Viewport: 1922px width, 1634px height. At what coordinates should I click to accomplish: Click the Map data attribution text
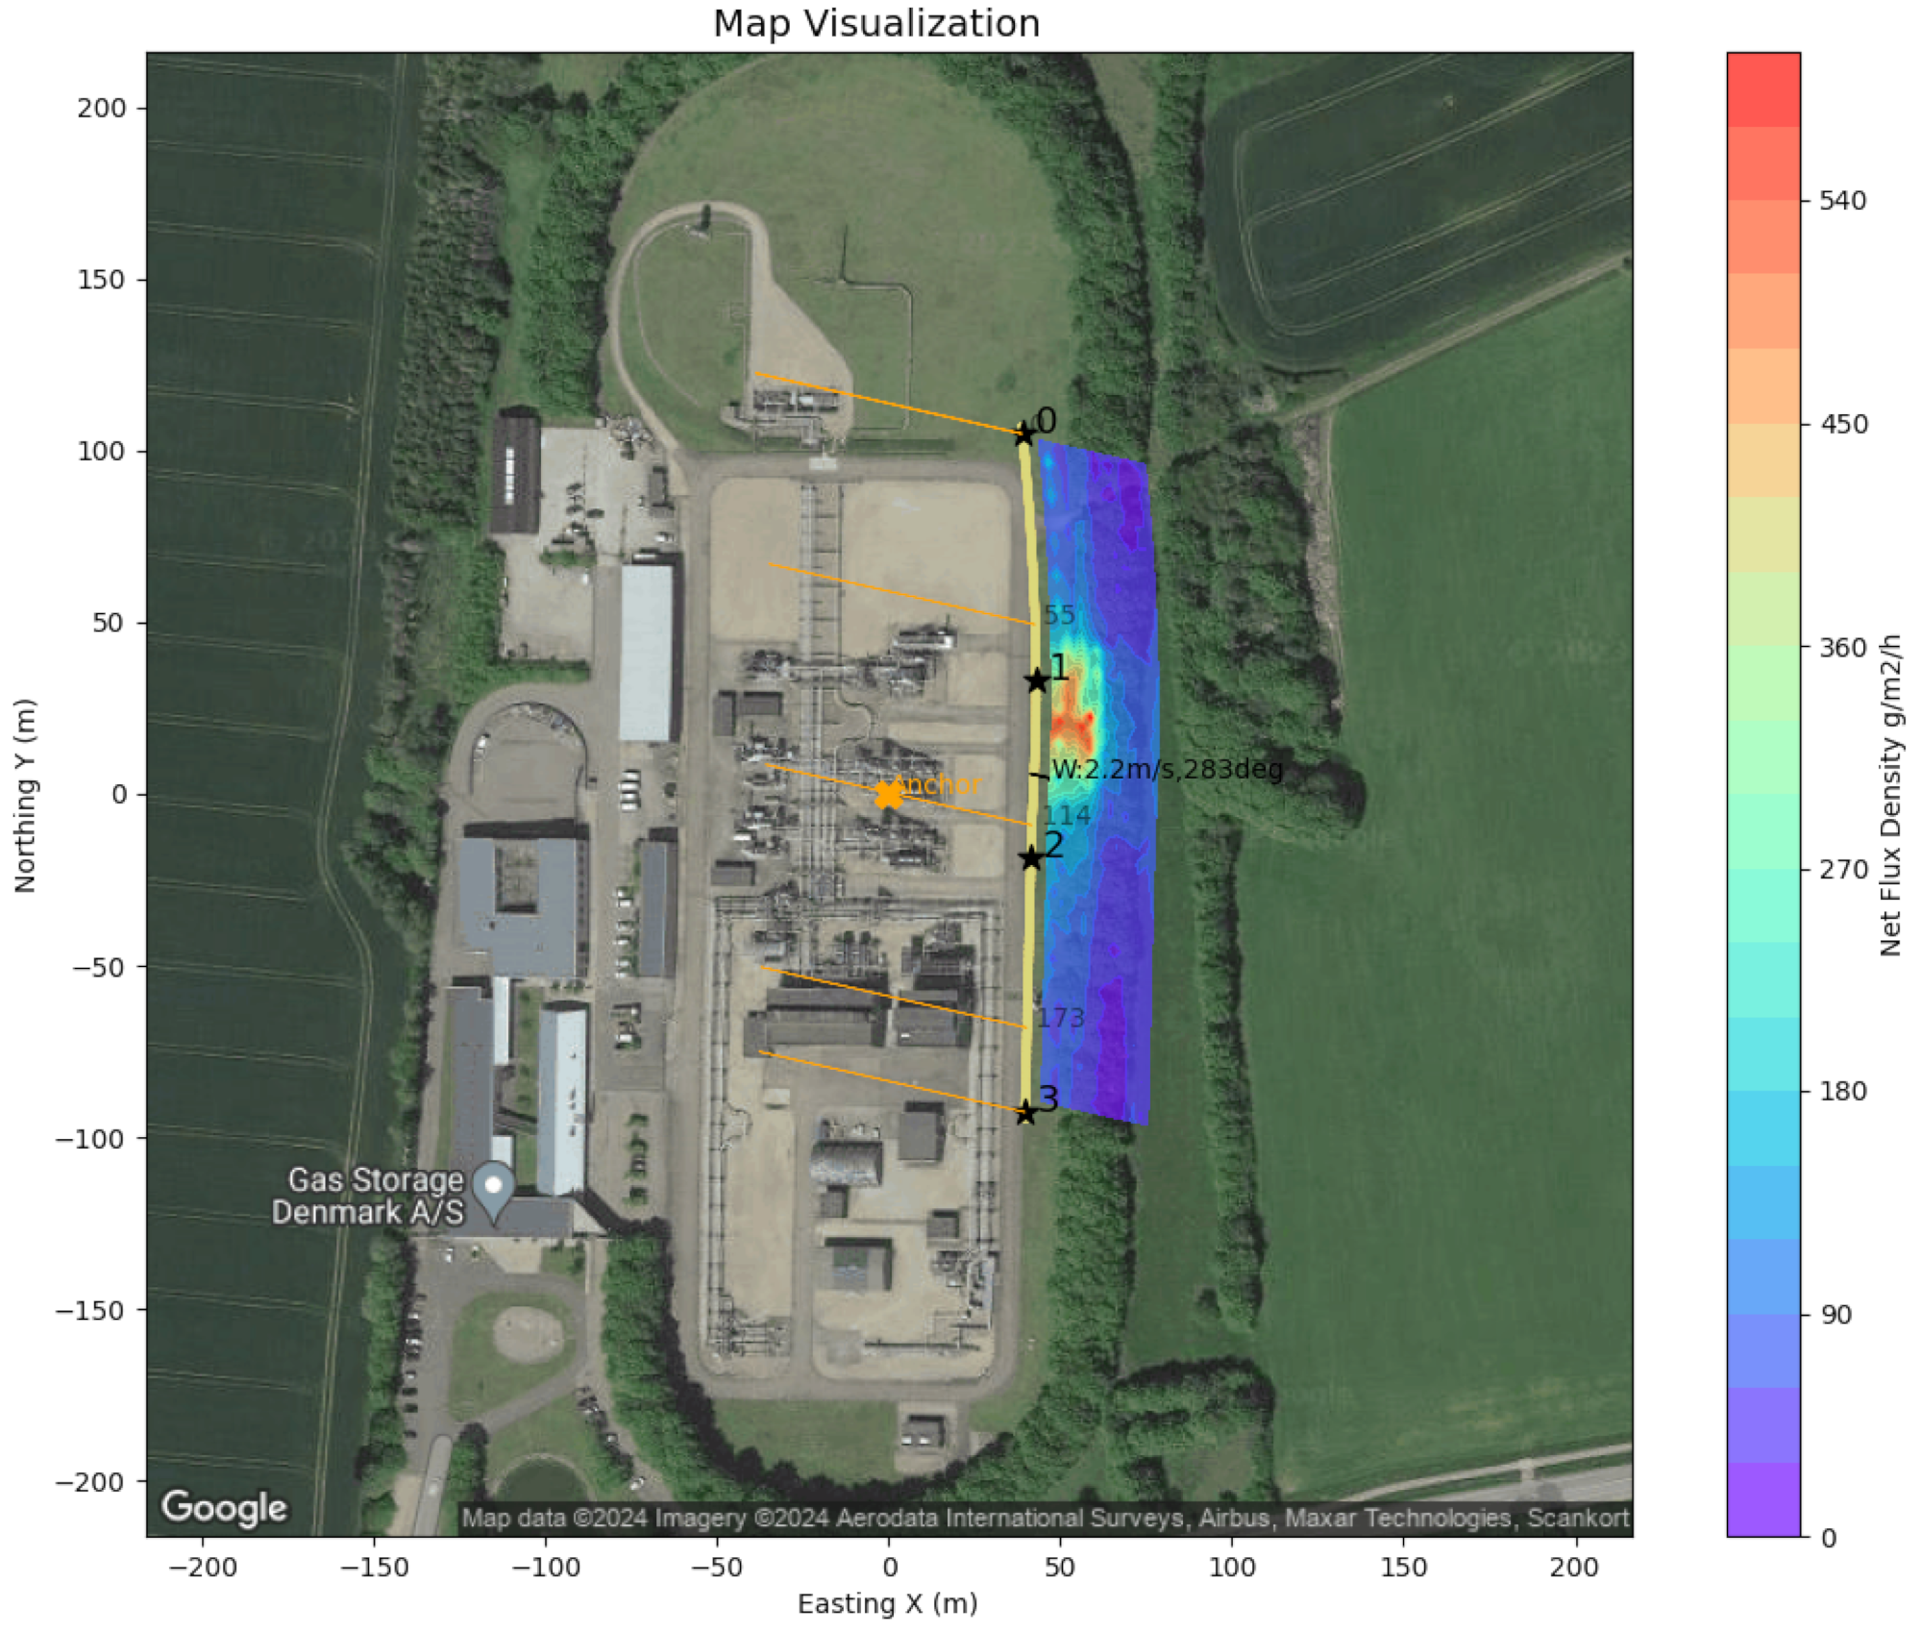coord(1045,1518)
